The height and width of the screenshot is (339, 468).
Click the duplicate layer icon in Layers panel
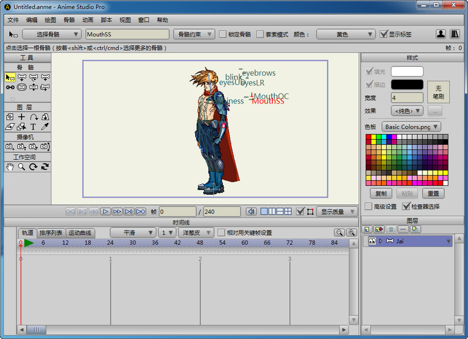pyautogui.click(x=414, y=229)
